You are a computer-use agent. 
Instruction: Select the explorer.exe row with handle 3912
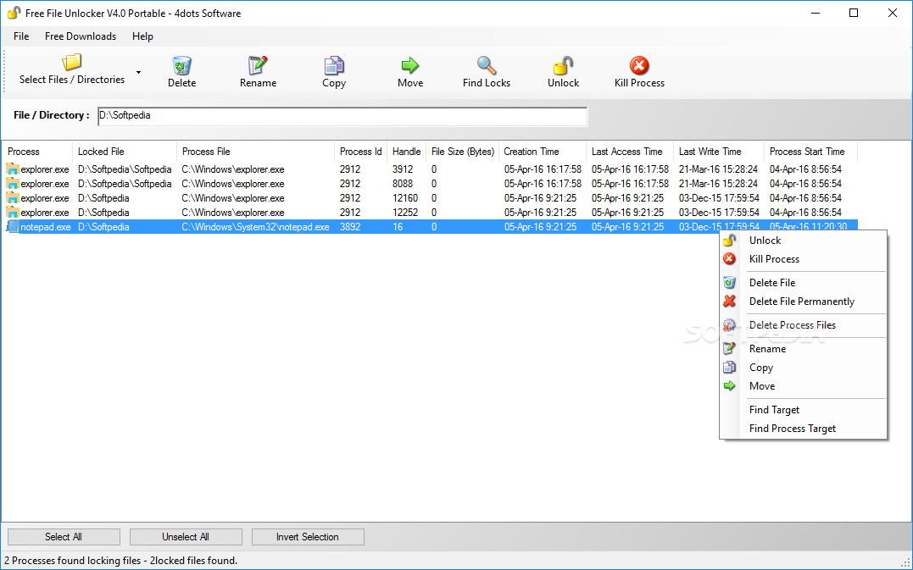pos(430,169)
